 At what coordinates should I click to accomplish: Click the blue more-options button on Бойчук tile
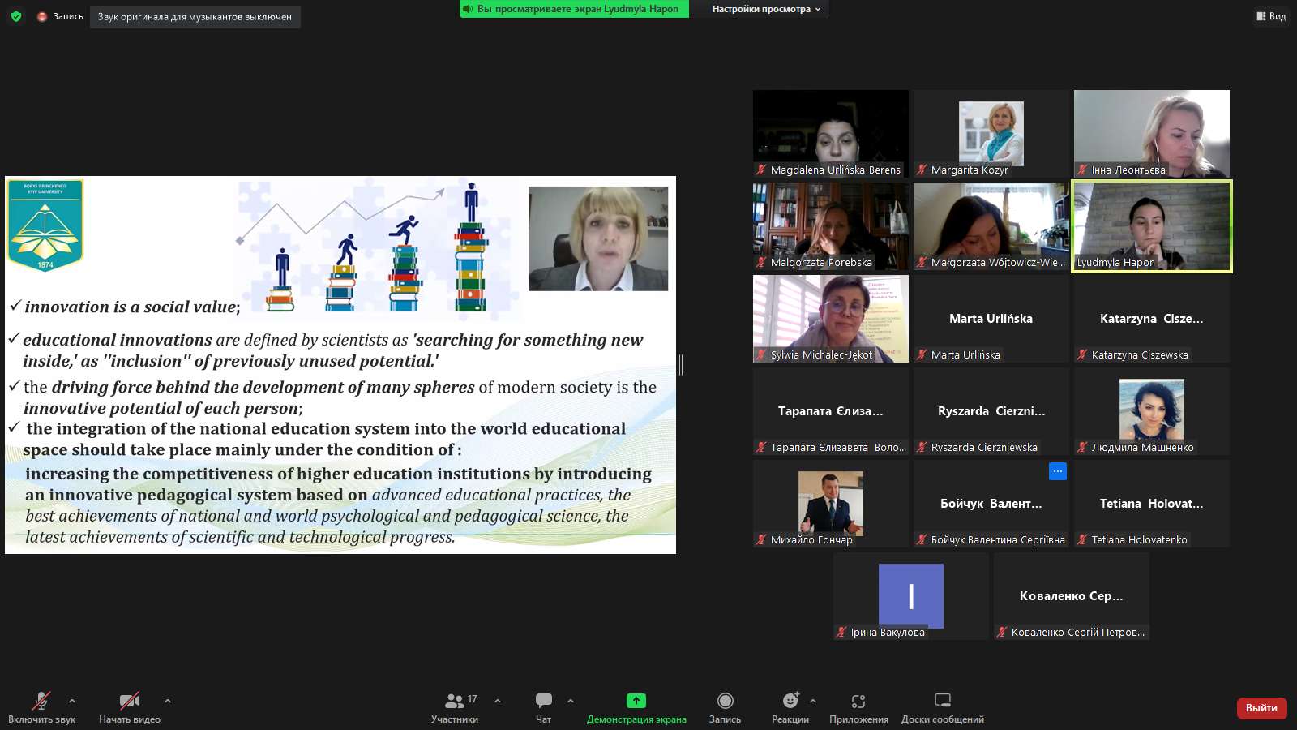(x=1057, y=471)
